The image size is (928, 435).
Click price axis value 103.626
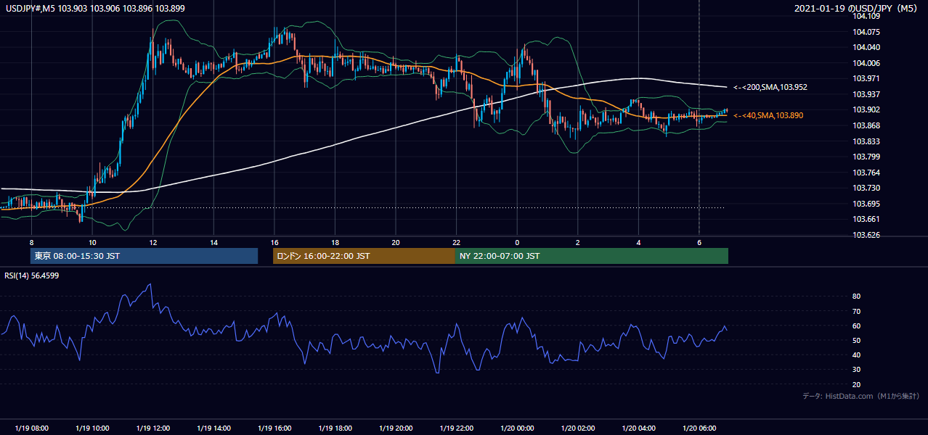click(x=868, y=235)
